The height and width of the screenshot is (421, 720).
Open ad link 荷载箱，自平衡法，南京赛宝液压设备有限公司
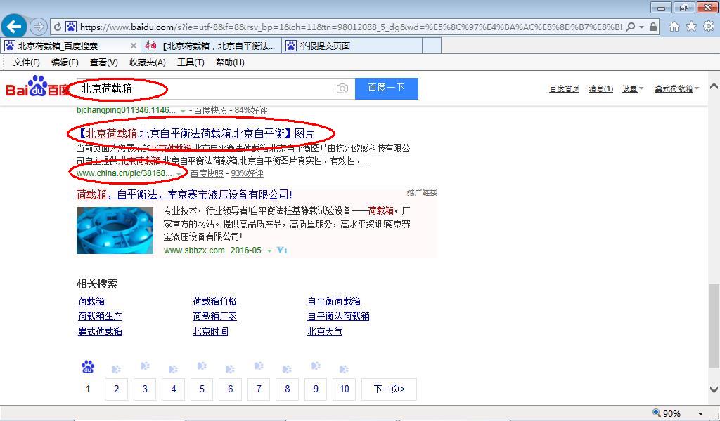184,194
